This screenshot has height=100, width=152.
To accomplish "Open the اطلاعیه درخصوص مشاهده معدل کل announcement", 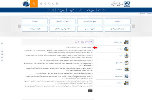I will [59, 69].
